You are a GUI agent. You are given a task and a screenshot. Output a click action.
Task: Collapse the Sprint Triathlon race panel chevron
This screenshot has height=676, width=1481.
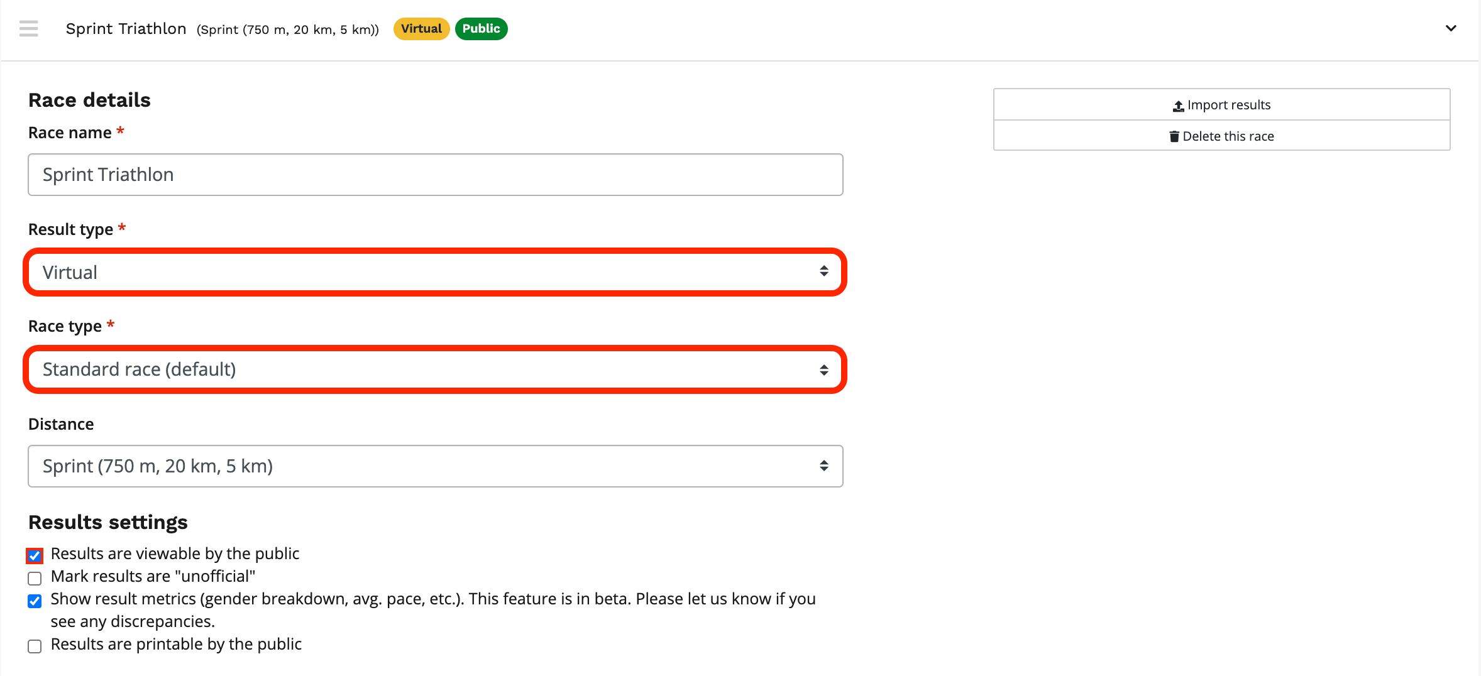pyautogui.click(x=1451, y=28)
